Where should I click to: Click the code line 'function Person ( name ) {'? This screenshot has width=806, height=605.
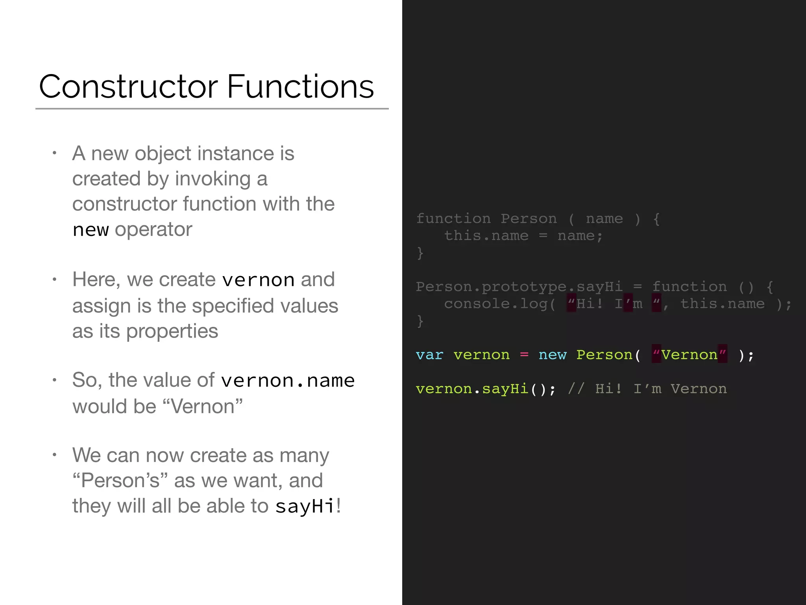(x=538, y=219)
